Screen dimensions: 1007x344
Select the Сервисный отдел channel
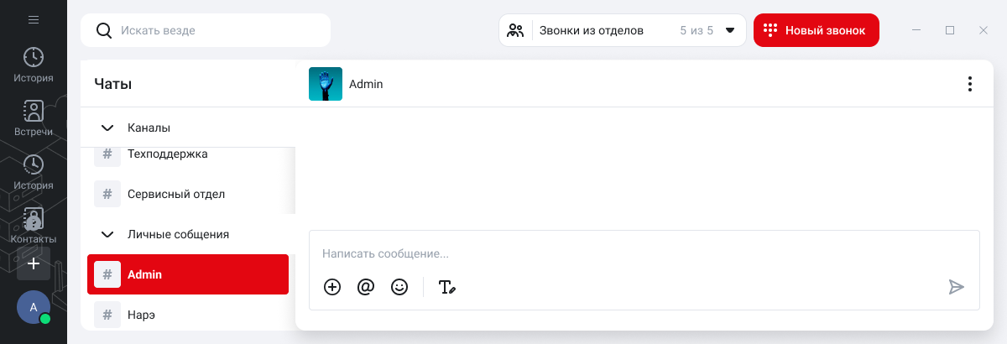tap(175, 194)
